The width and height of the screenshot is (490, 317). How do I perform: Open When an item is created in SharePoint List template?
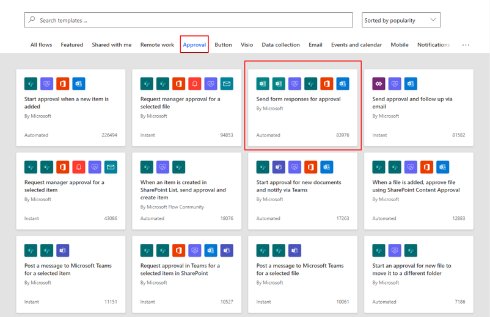(186, 191)
